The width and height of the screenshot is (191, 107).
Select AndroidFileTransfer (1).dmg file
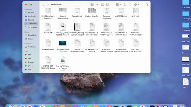63,63
